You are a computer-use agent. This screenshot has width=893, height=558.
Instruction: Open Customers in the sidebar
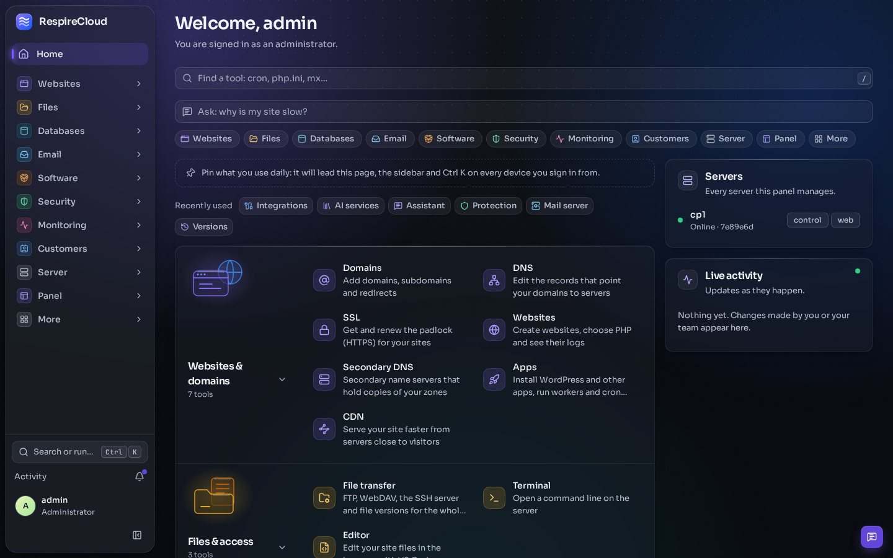coord(80,249)
